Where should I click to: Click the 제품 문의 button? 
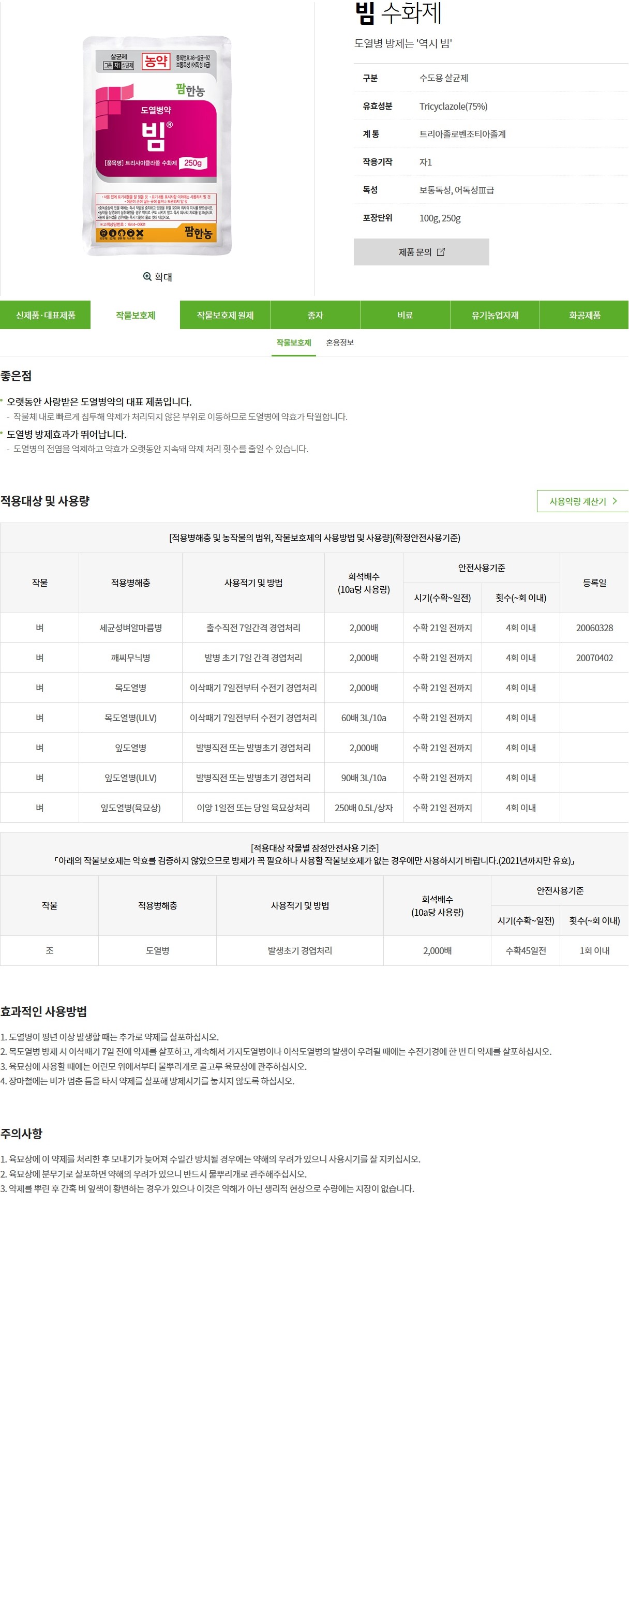click(x=421, y=252)
